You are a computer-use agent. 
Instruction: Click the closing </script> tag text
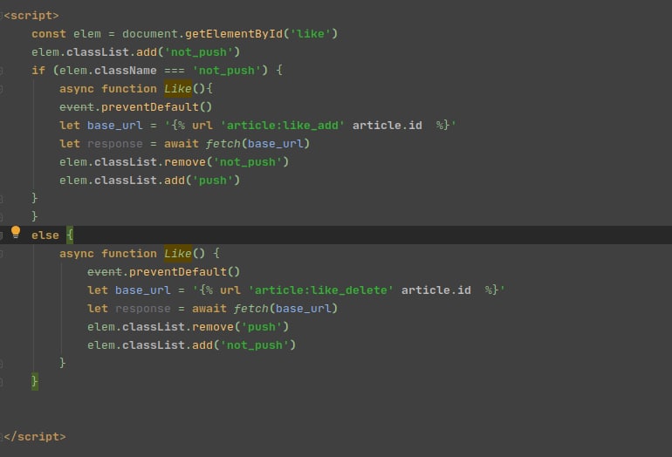click(x=35, y=437)
